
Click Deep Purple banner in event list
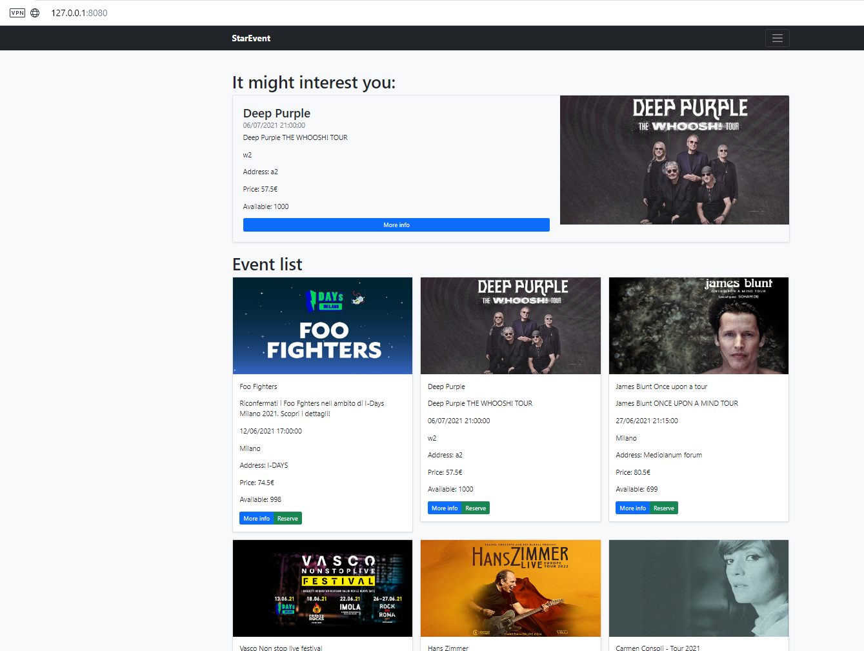(x=510, y=326)
